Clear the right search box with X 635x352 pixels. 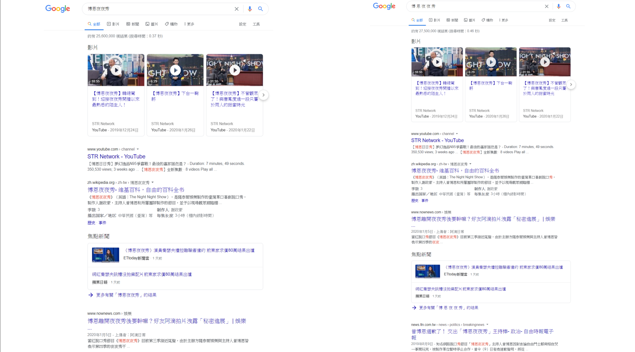click(x=547, y=6)
